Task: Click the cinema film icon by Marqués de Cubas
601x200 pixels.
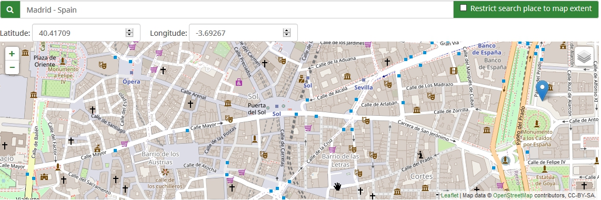Action: pos(454,71)
